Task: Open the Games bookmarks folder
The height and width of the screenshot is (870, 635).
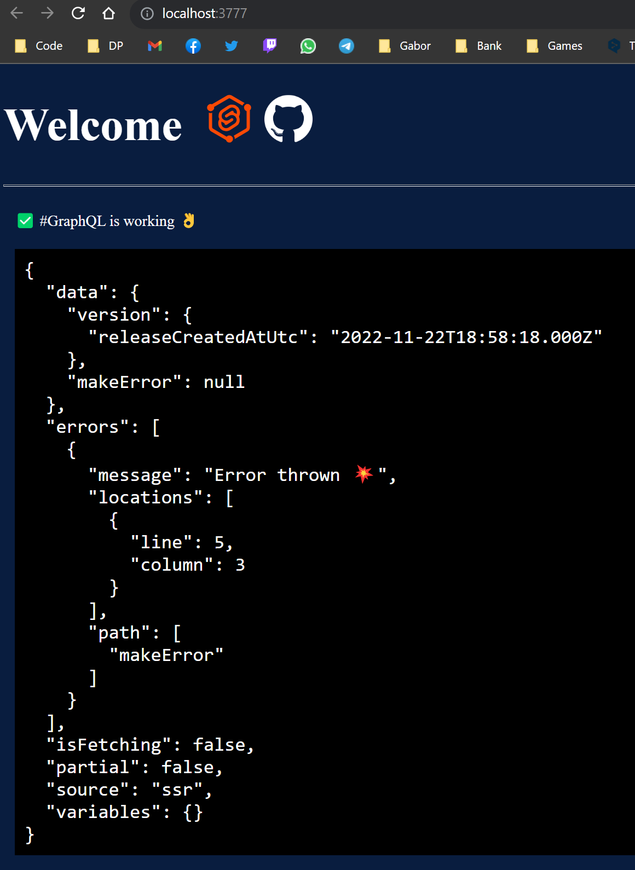Action: click(555, 46)
